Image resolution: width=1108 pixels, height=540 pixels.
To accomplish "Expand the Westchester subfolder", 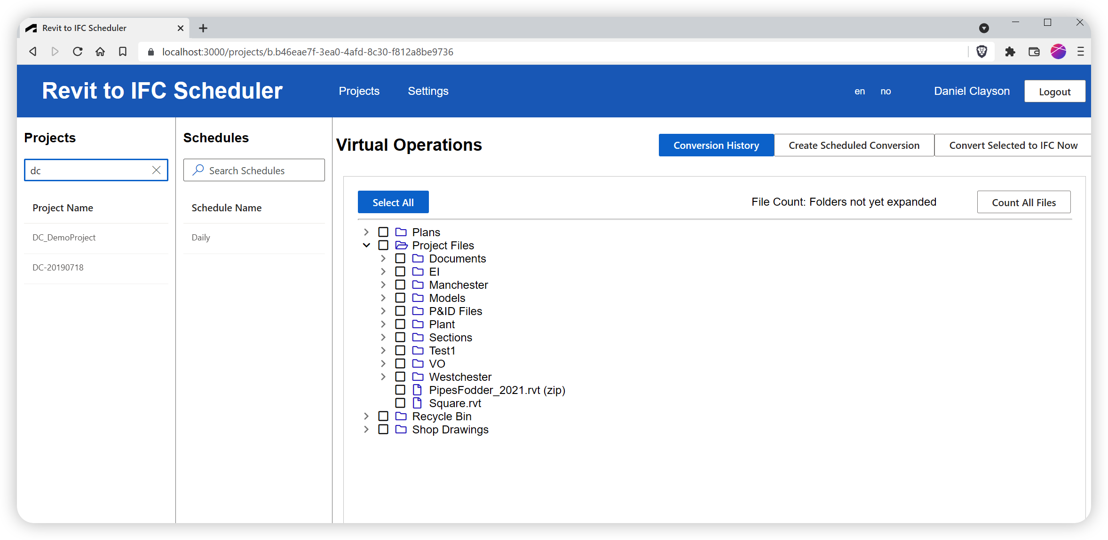I will click(x=383, y=377).
